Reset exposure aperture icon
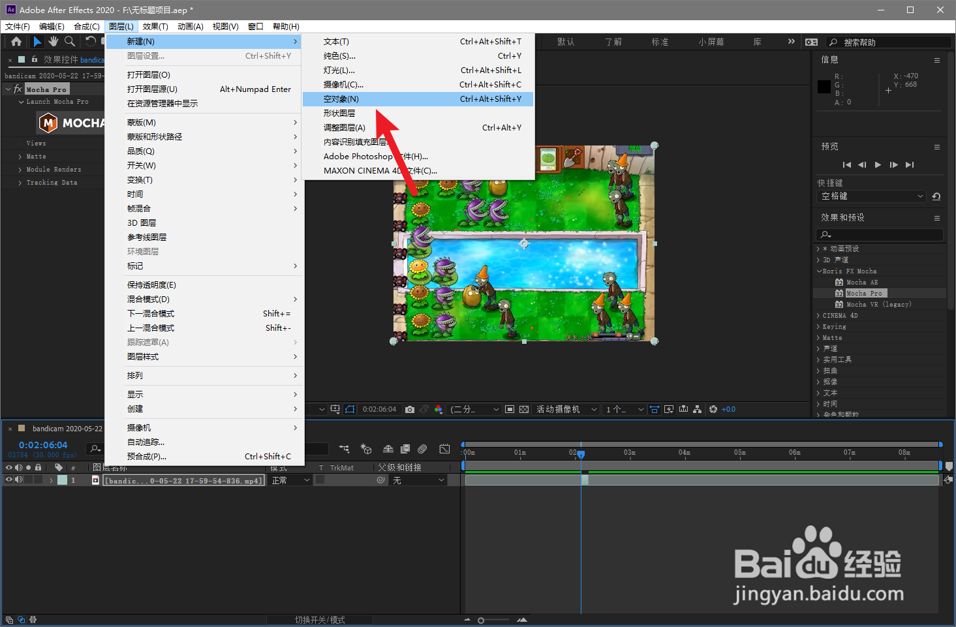The image size is (956, 627). [x=713, y=410]
